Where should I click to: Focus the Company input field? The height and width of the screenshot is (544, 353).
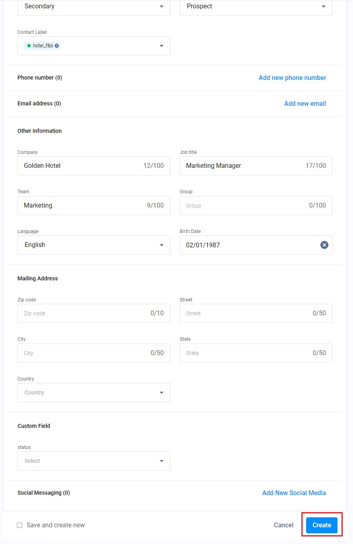(x=79, y=166)
